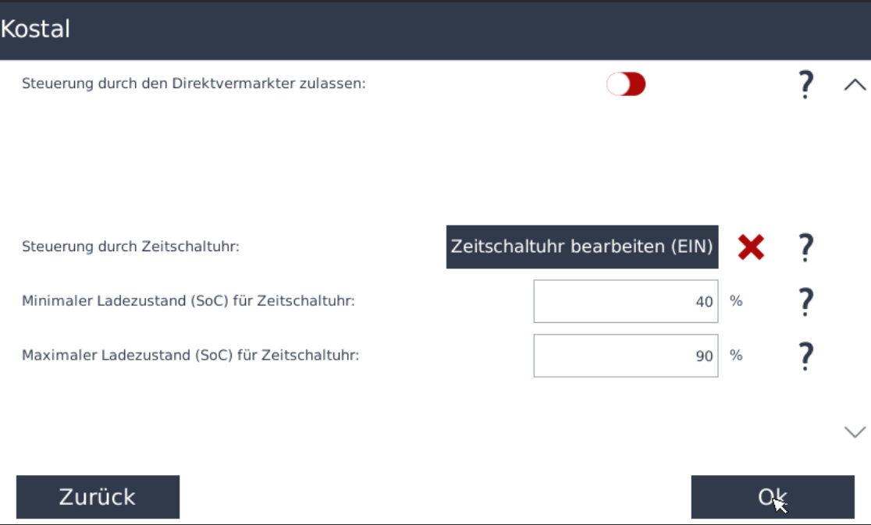871x525 pixels.
Task: Click Zeitschaltuhr bearbeiten (EIN) button
Action: [x=581, y=247]
